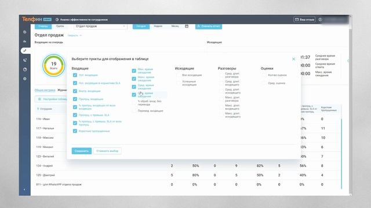Select row 119 • Михаил
The image size is (371, 208).
[x=45, y=147]
